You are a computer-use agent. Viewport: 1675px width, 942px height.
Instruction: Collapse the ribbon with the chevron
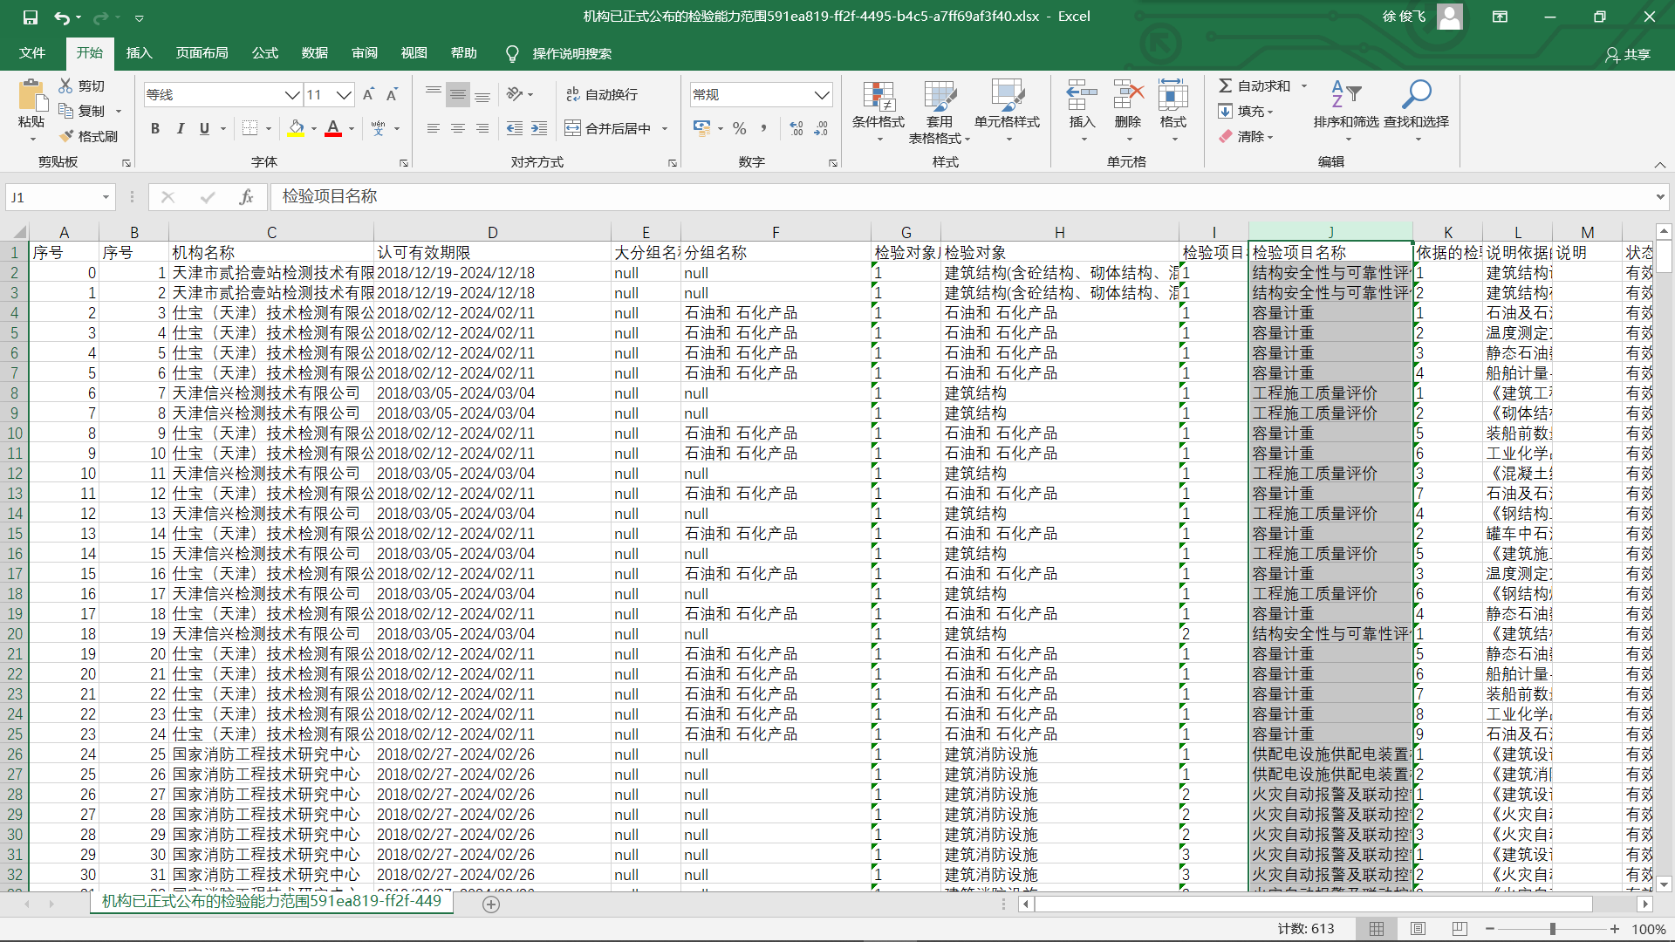click(x=1659, y=165)
